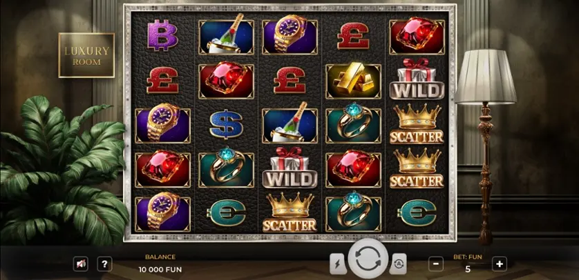This screenshot has width=579, height=280.
Task: Select the Wild gift box in the third reel
Action: coord(289,168)
